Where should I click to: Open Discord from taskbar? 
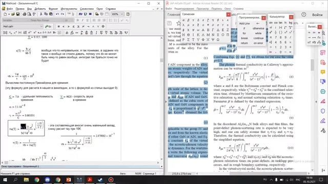coord(48,179)
